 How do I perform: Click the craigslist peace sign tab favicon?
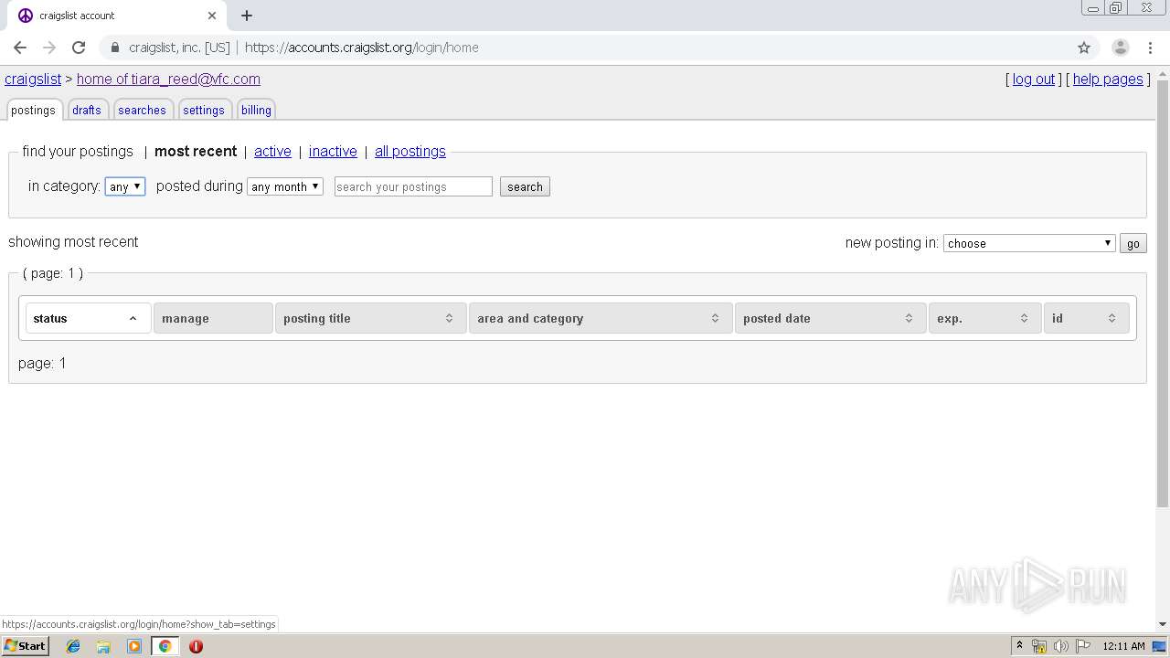click(x=26, y=16)
